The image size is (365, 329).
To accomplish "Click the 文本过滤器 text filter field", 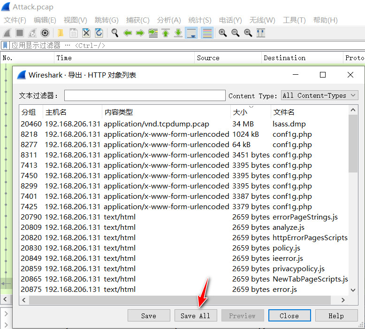I will pos(145,95).
